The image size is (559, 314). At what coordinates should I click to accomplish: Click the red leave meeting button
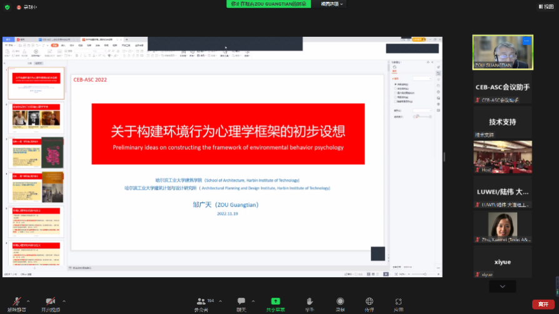pos(543,304)
